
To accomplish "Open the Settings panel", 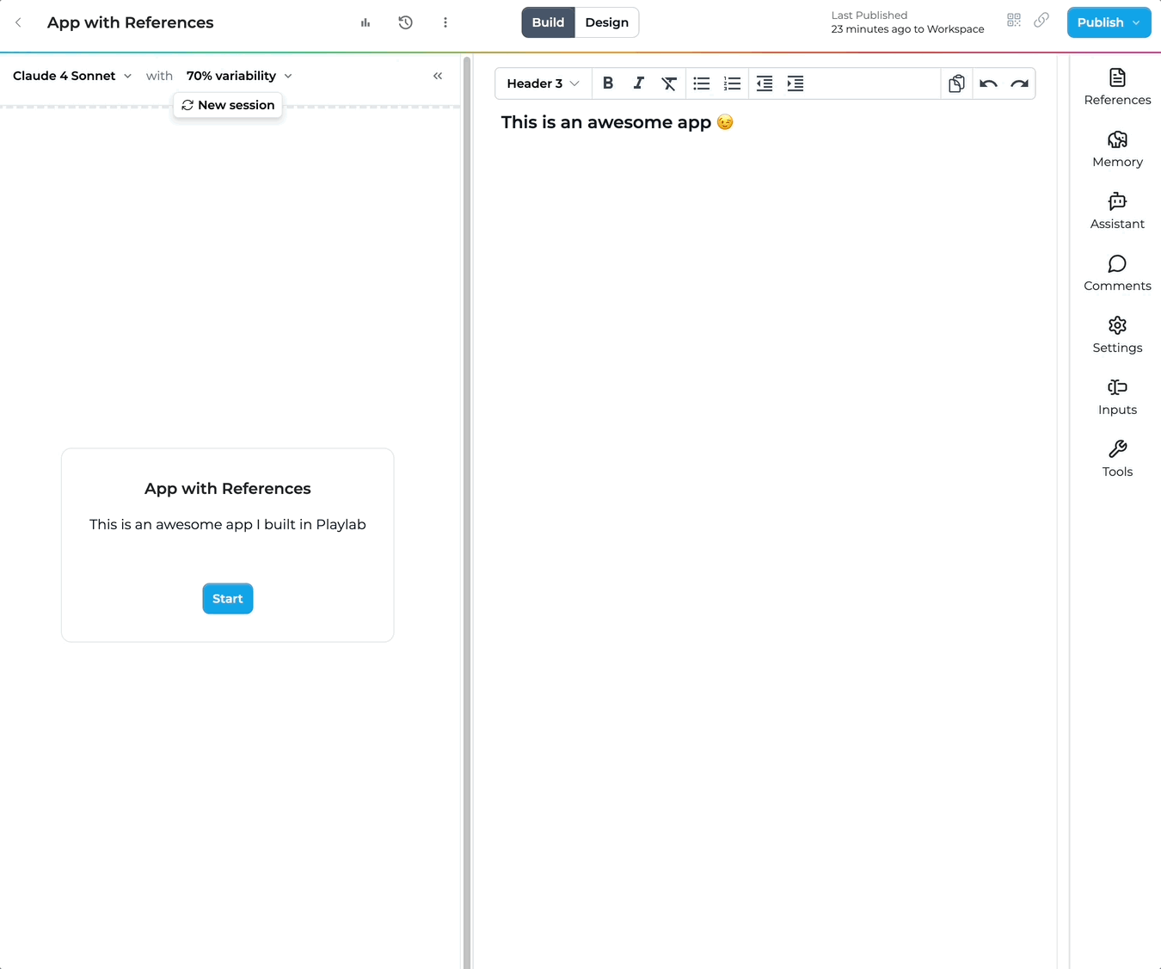I will (x=1117, y=335).
